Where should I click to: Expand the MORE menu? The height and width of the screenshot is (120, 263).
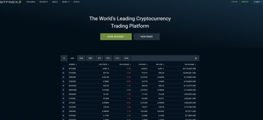(x=66, y=2)
